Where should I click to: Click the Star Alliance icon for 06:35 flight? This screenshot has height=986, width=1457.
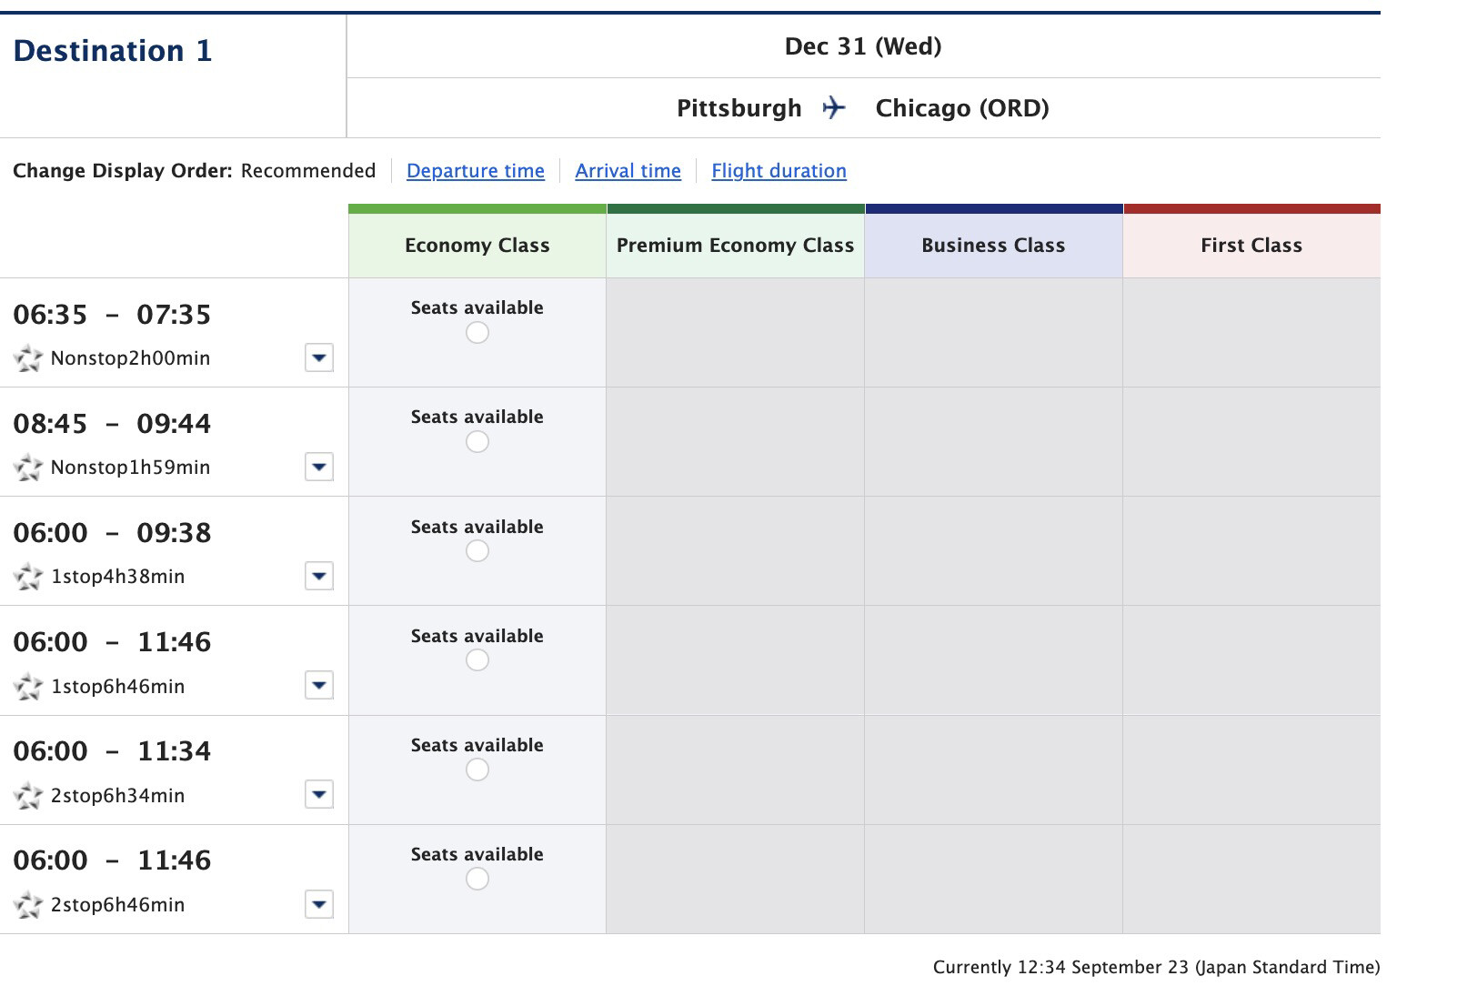(28, 358)
